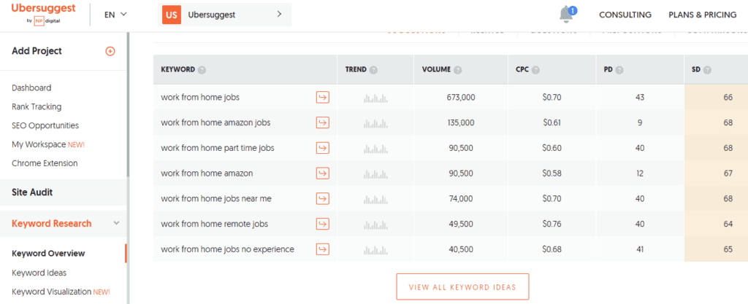Click trend chart for work from home part time jobs
The height and width of the screenshot is (304, 748).
(x=375, y=149)
